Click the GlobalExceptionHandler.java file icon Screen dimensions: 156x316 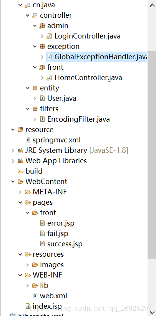(50, 57)
